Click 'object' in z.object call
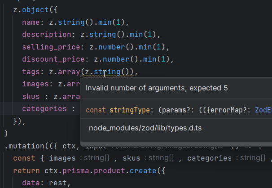This screenshot has height=188, width=272. point(35,10)
